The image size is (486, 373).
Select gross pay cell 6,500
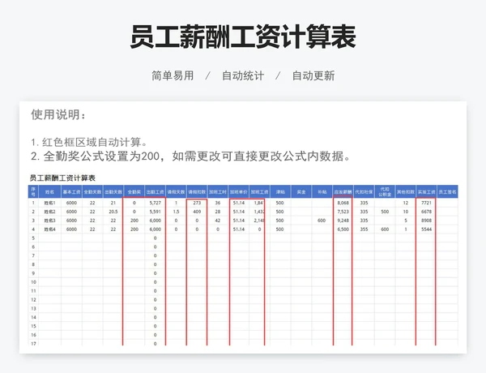point(343,229)
